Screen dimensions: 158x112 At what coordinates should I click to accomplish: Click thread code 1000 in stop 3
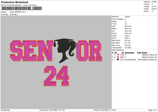click(139, 60)
